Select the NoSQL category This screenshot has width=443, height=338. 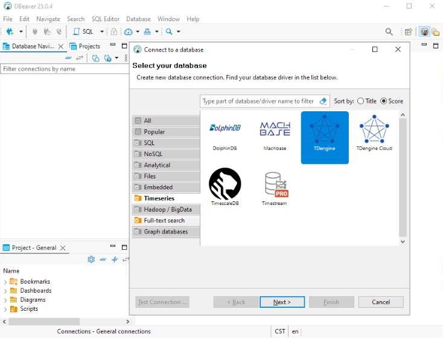(166, 154)
